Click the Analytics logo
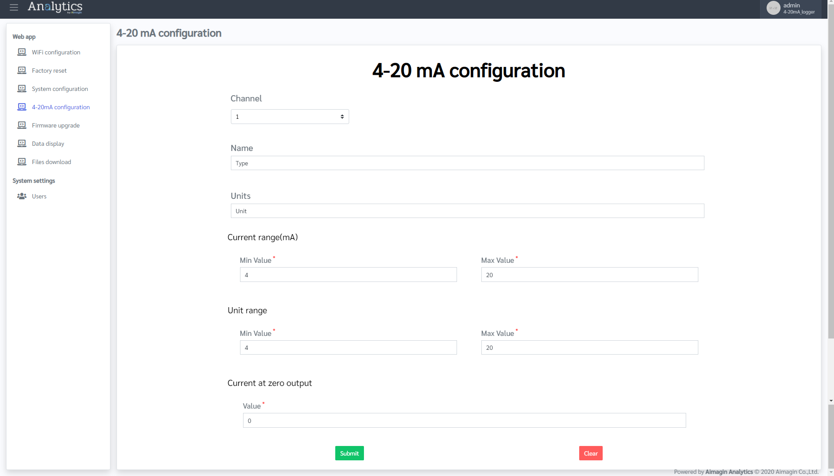 [55, 7]
